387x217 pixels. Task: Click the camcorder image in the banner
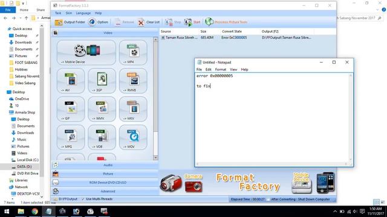(x=171, y=183)
